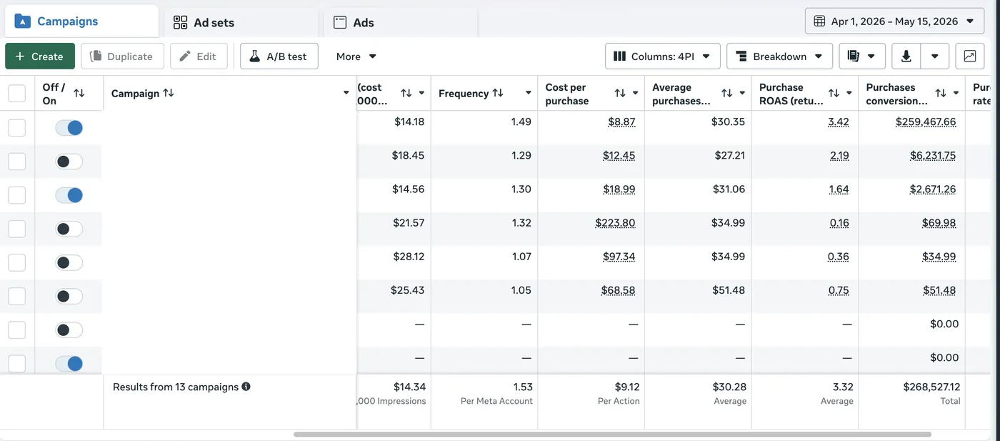Sort by Average purchases column arrows
1000x441 pixels.
pos(727,94)
